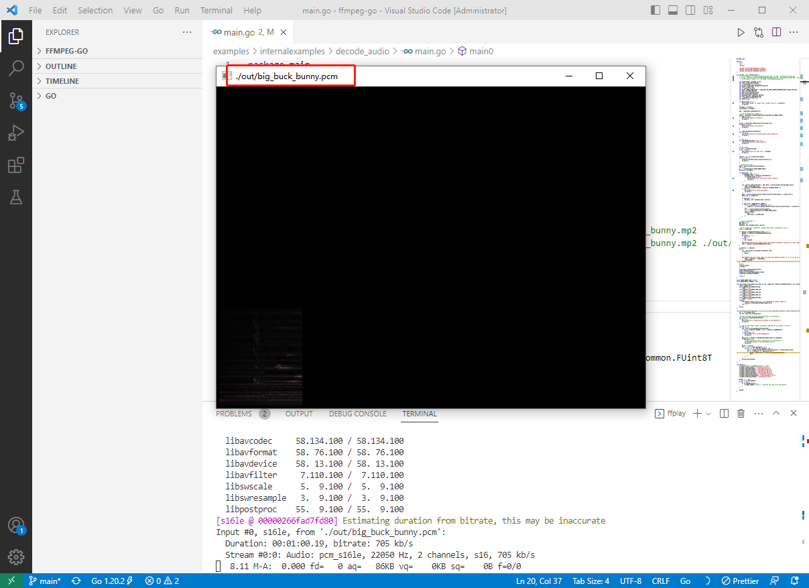Open the Run menu
Viewport: 809px width, 588px height.
coord(182,10)
